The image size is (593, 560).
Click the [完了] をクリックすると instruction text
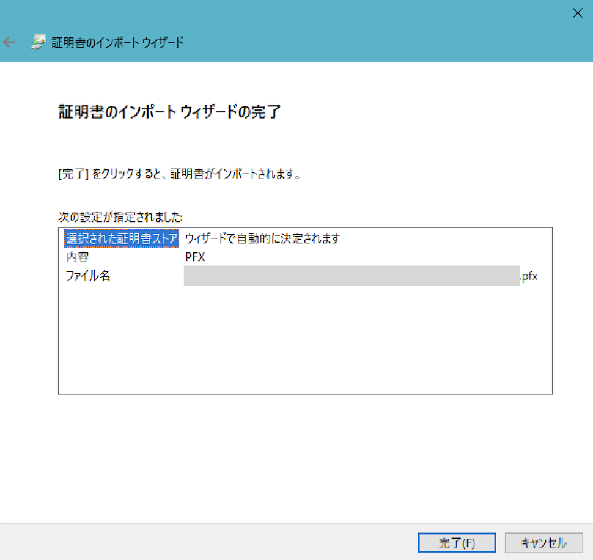[179, 175]
